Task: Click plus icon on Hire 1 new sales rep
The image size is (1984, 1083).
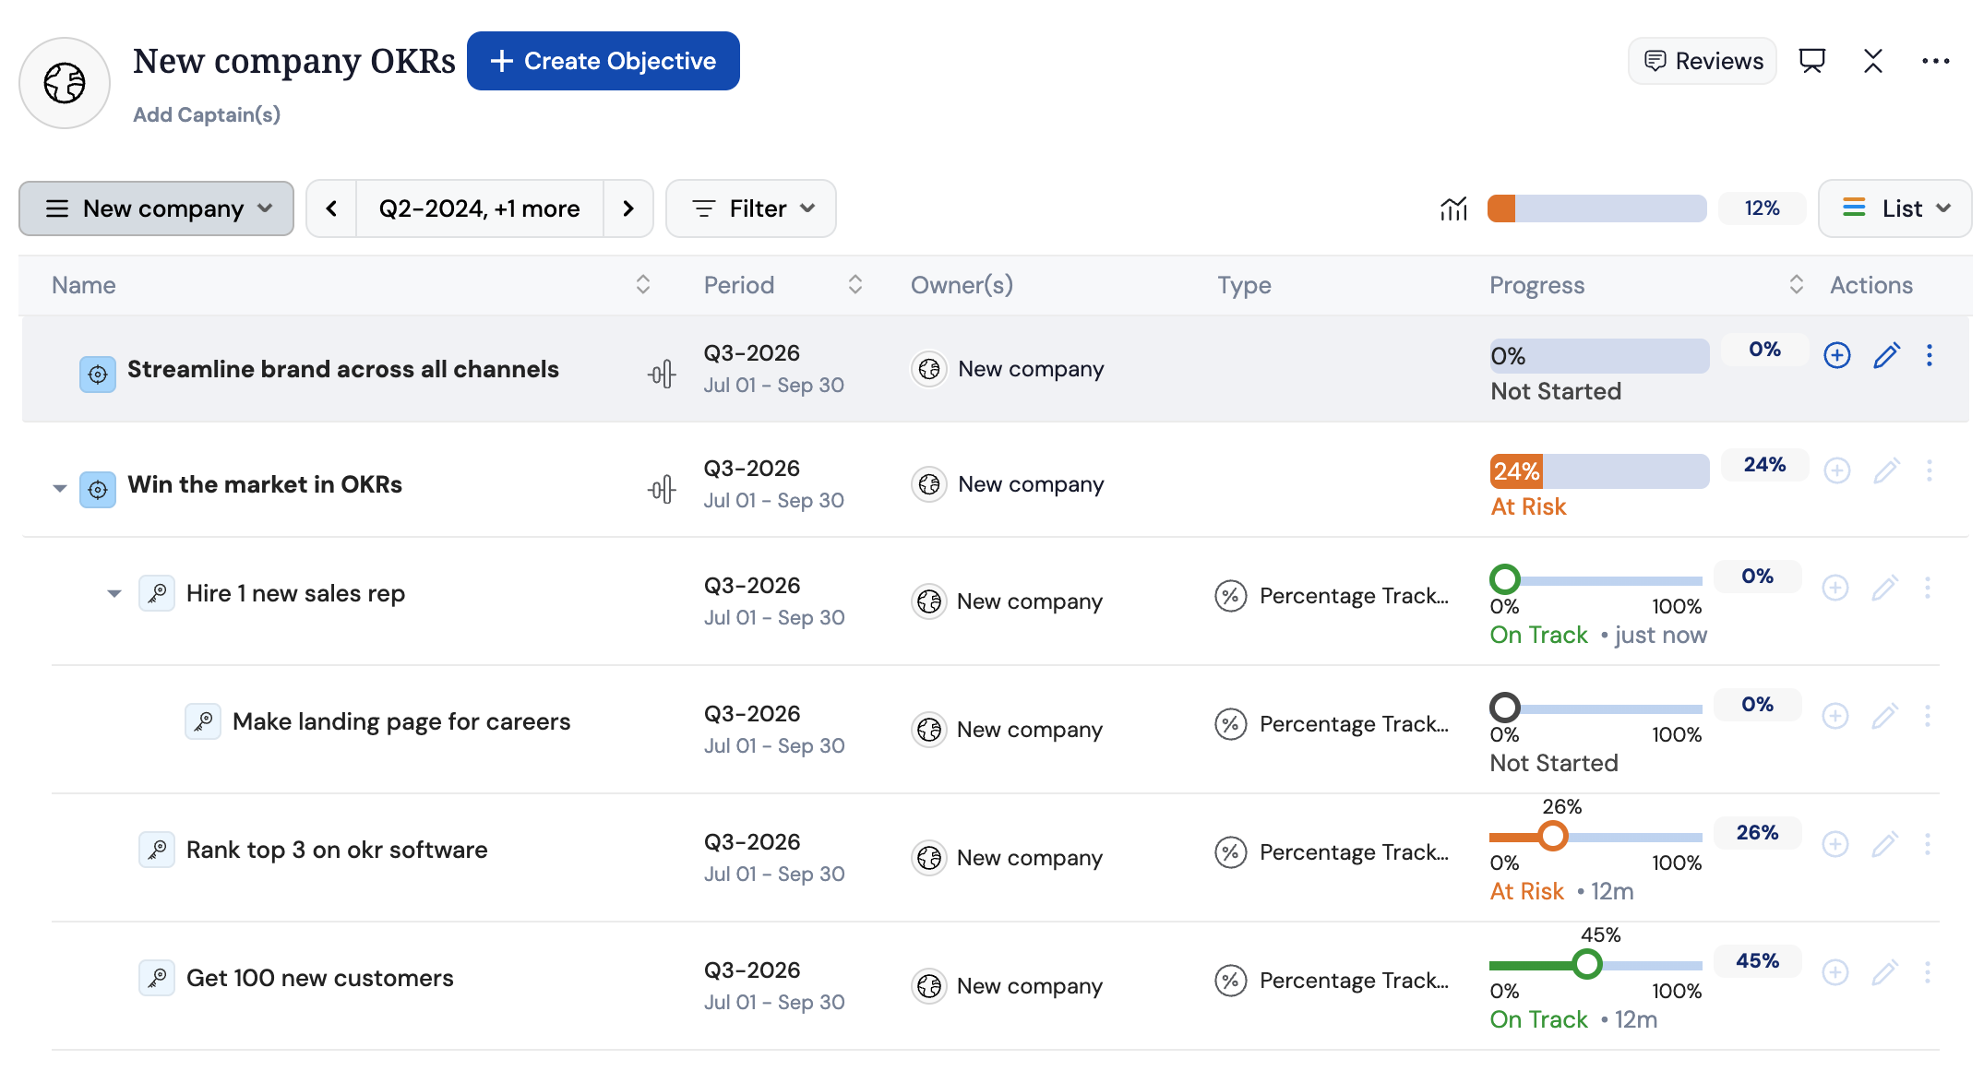Action: (1835, 588)
